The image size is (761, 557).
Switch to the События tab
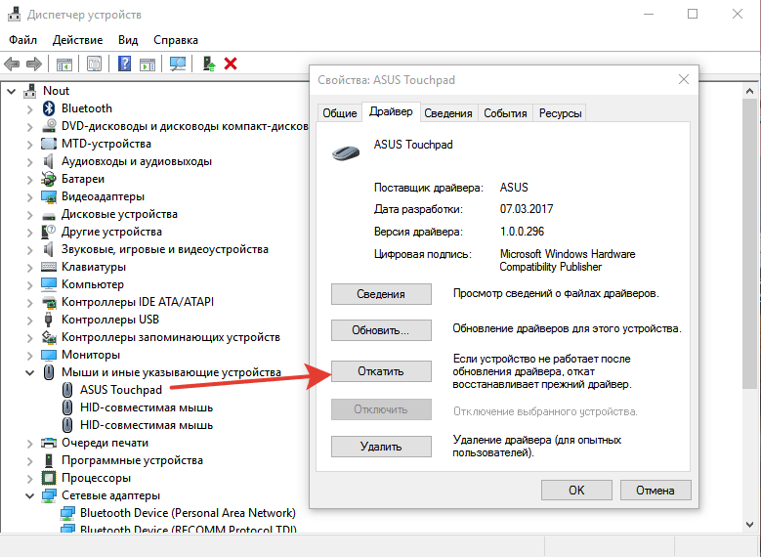click(505, 113)
